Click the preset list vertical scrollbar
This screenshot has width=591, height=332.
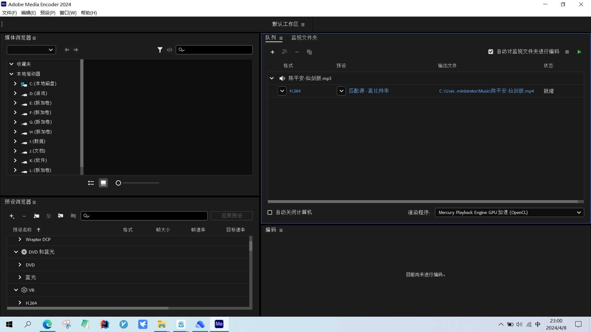[251, 246]
